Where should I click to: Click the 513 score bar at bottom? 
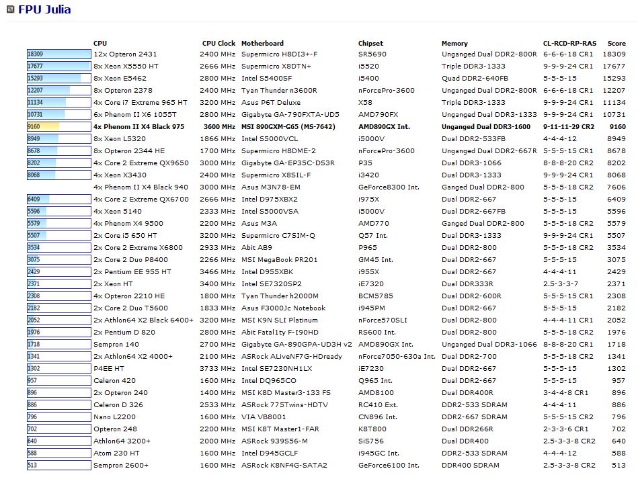pos(58,465)
